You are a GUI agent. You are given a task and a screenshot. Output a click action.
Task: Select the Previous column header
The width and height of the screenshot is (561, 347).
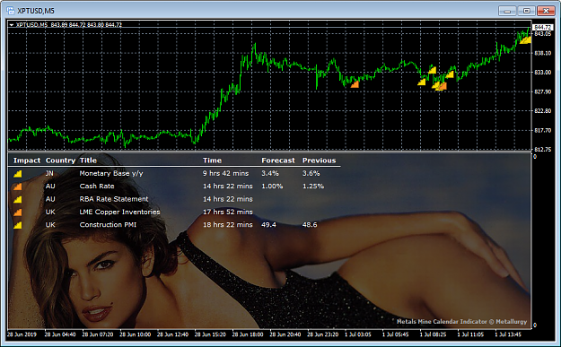point(320,160)
